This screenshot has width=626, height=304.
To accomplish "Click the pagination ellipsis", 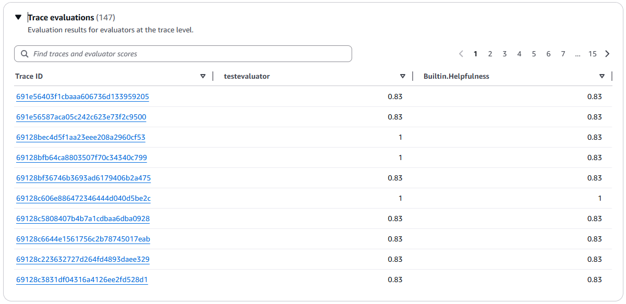I will 578,54.
